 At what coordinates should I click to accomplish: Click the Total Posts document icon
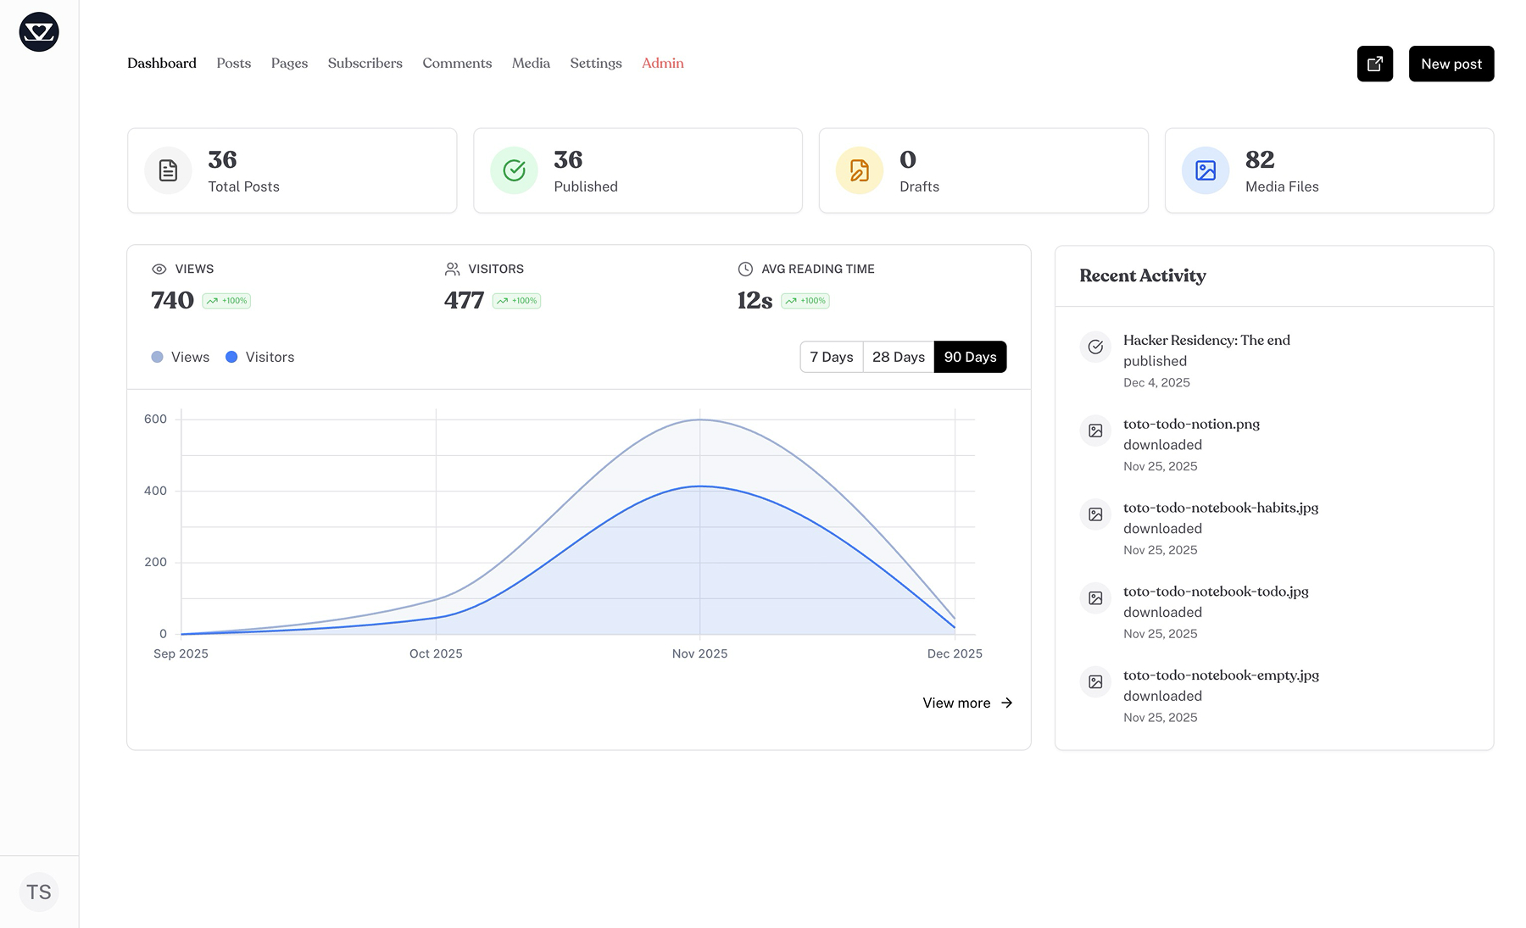168,170
